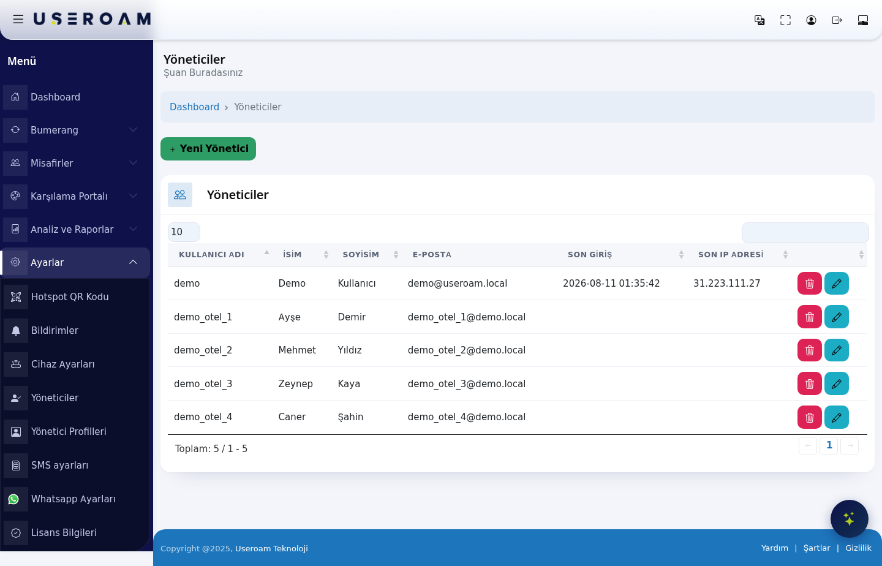
Task: Open the Şartlar footer link
Action: tap(817, 548)
